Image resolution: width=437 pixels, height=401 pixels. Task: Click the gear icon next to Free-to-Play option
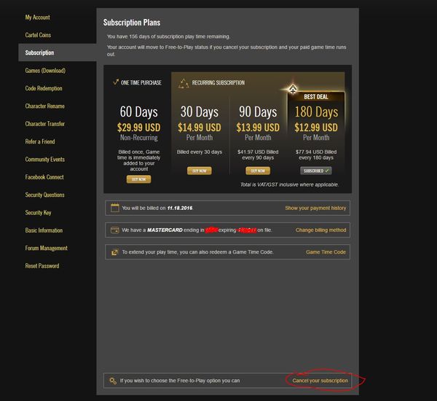coord(112,381)
